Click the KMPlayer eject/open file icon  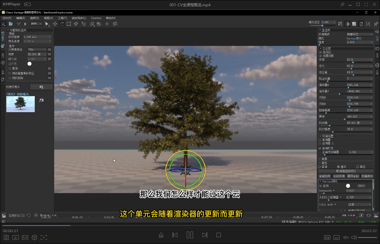[161, 235]
